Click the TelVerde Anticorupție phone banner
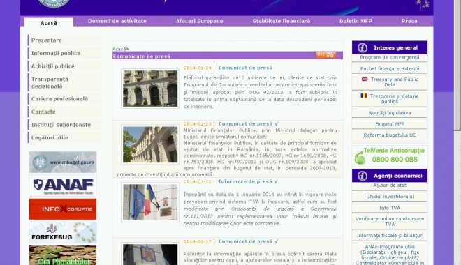 390,156
